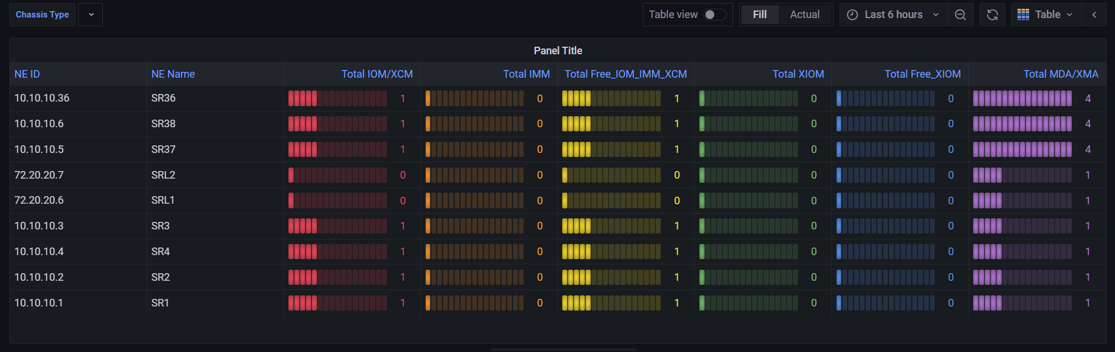Viewport: 1115px width, 352px height.
Task: Click the orange IMM gauge for SR3
Action: (475, 226)
